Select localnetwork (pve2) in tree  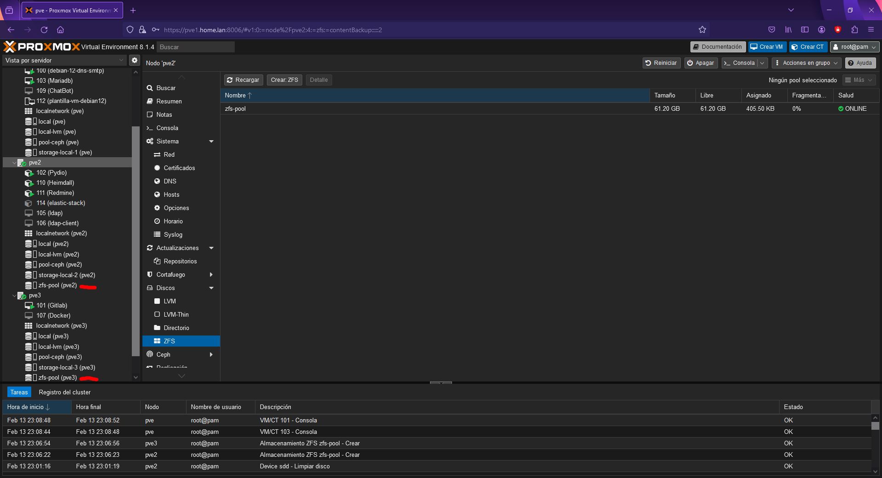click(x=62, y=233)
